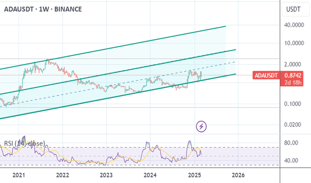Click the purple lightning bolt event icon
Screen dimensions: 311x183
201,126
